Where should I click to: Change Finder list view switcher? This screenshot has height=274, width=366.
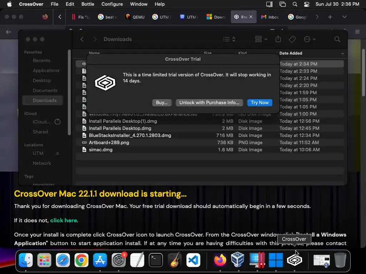pos(229,39)
